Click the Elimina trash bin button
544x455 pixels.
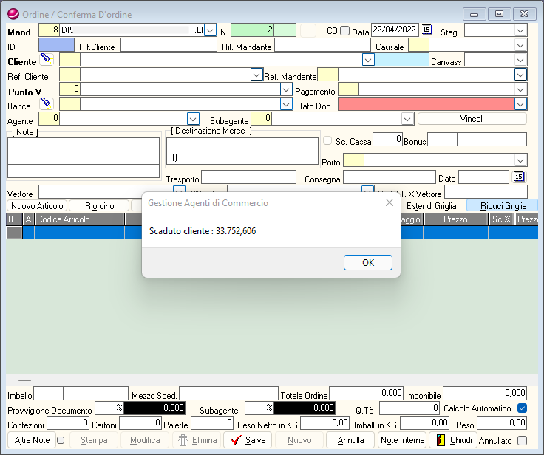pyautogui.click(x=197, y=440)
